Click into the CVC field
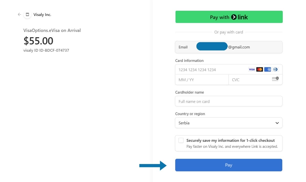Image resolution: width=306 pixels, height=182 pixels. pos(250,80)
